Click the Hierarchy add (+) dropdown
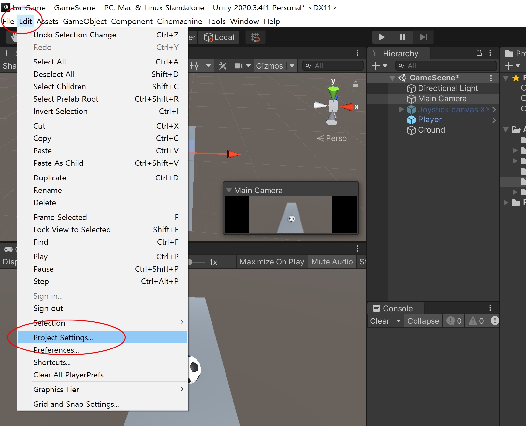Viewport: 526px width, 426px height. tap(379, 66)
